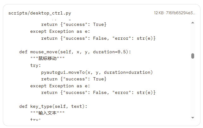The height and width of the screenshot is (128, 203).
Task: Click the try: line inside mouse_move
Action: 35,65
